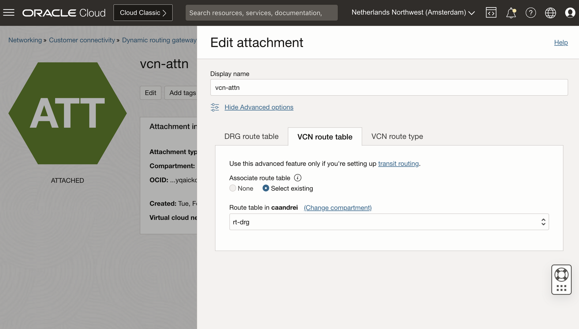The width and height of the screenshot is (579, 329).
Task: Click the help question mark icon
Action: pos(530,13)
